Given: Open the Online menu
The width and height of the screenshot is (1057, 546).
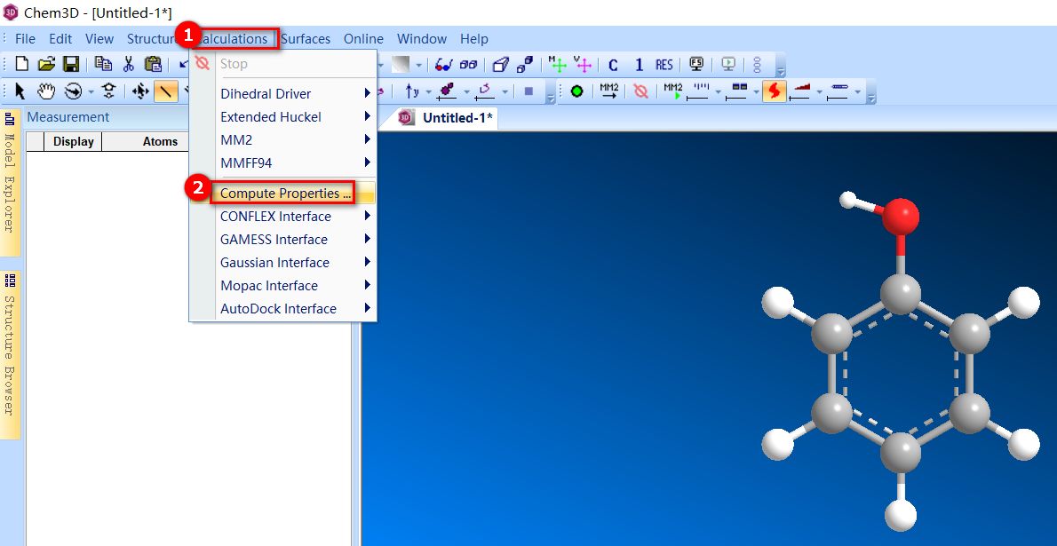Looking at the screenshot, I should pyautogui.click(x=363, y=38).
